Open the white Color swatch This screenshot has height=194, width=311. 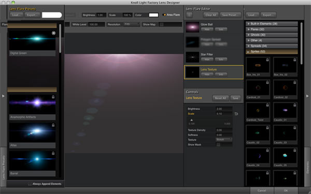pyautogui.click(x=154, y=15)
